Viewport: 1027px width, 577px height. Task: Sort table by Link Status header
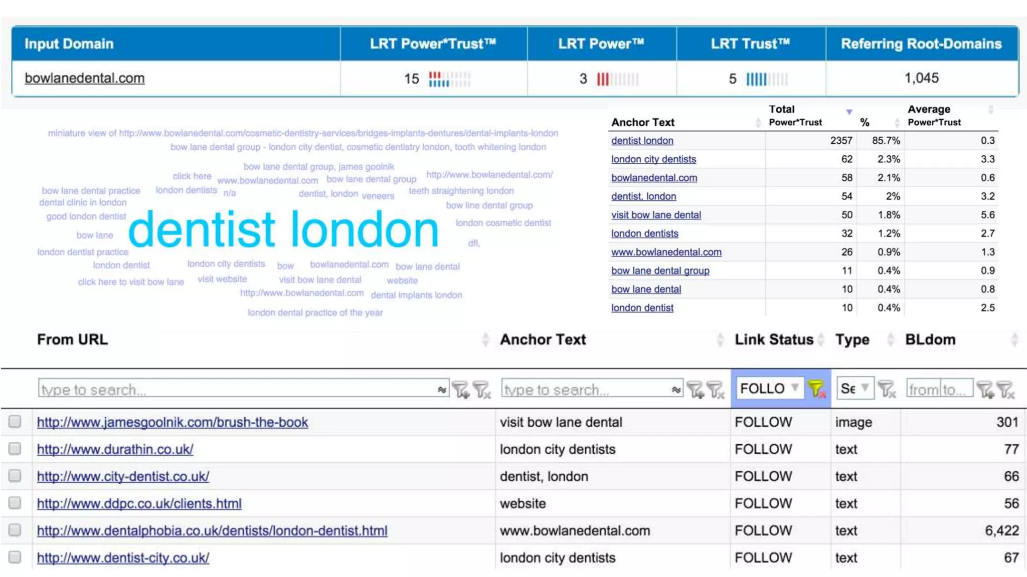[x=774, y=340]
